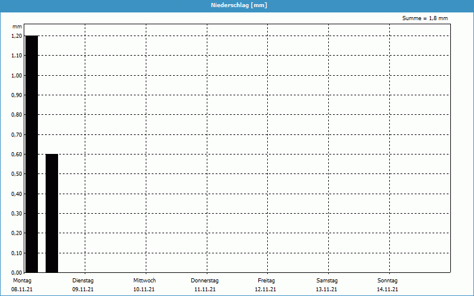Click the 0,90 y-axis value
474x296 pixels.
[17, 95]
